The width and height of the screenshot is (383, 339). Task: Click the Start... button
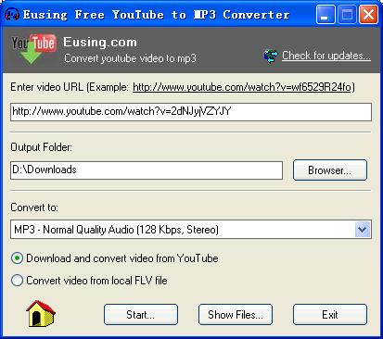point(141,315)
